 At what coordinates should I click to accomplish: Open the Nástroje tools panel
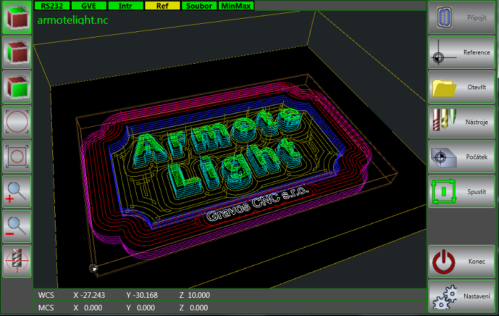coord(462,122)
